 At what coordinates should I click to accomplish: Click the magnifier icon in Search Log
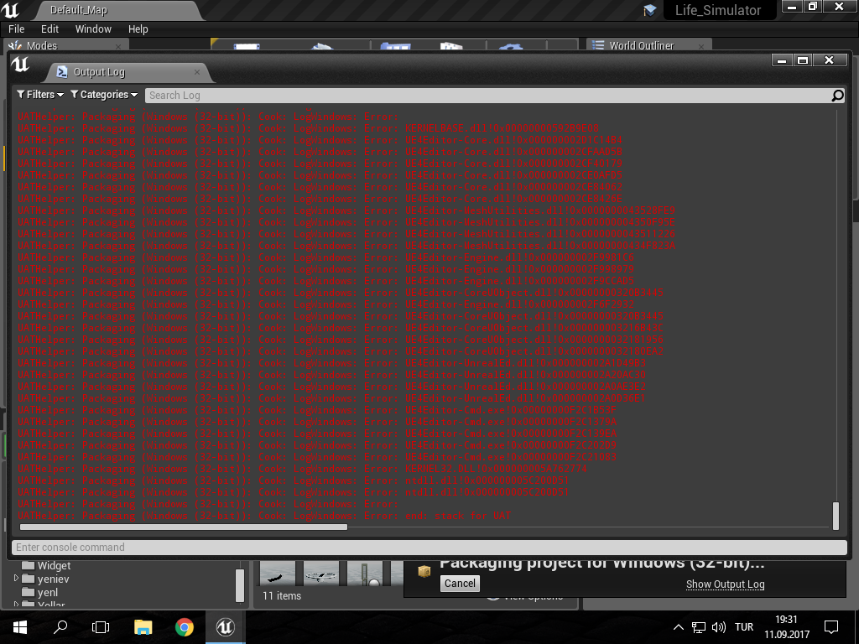point(837,96)
